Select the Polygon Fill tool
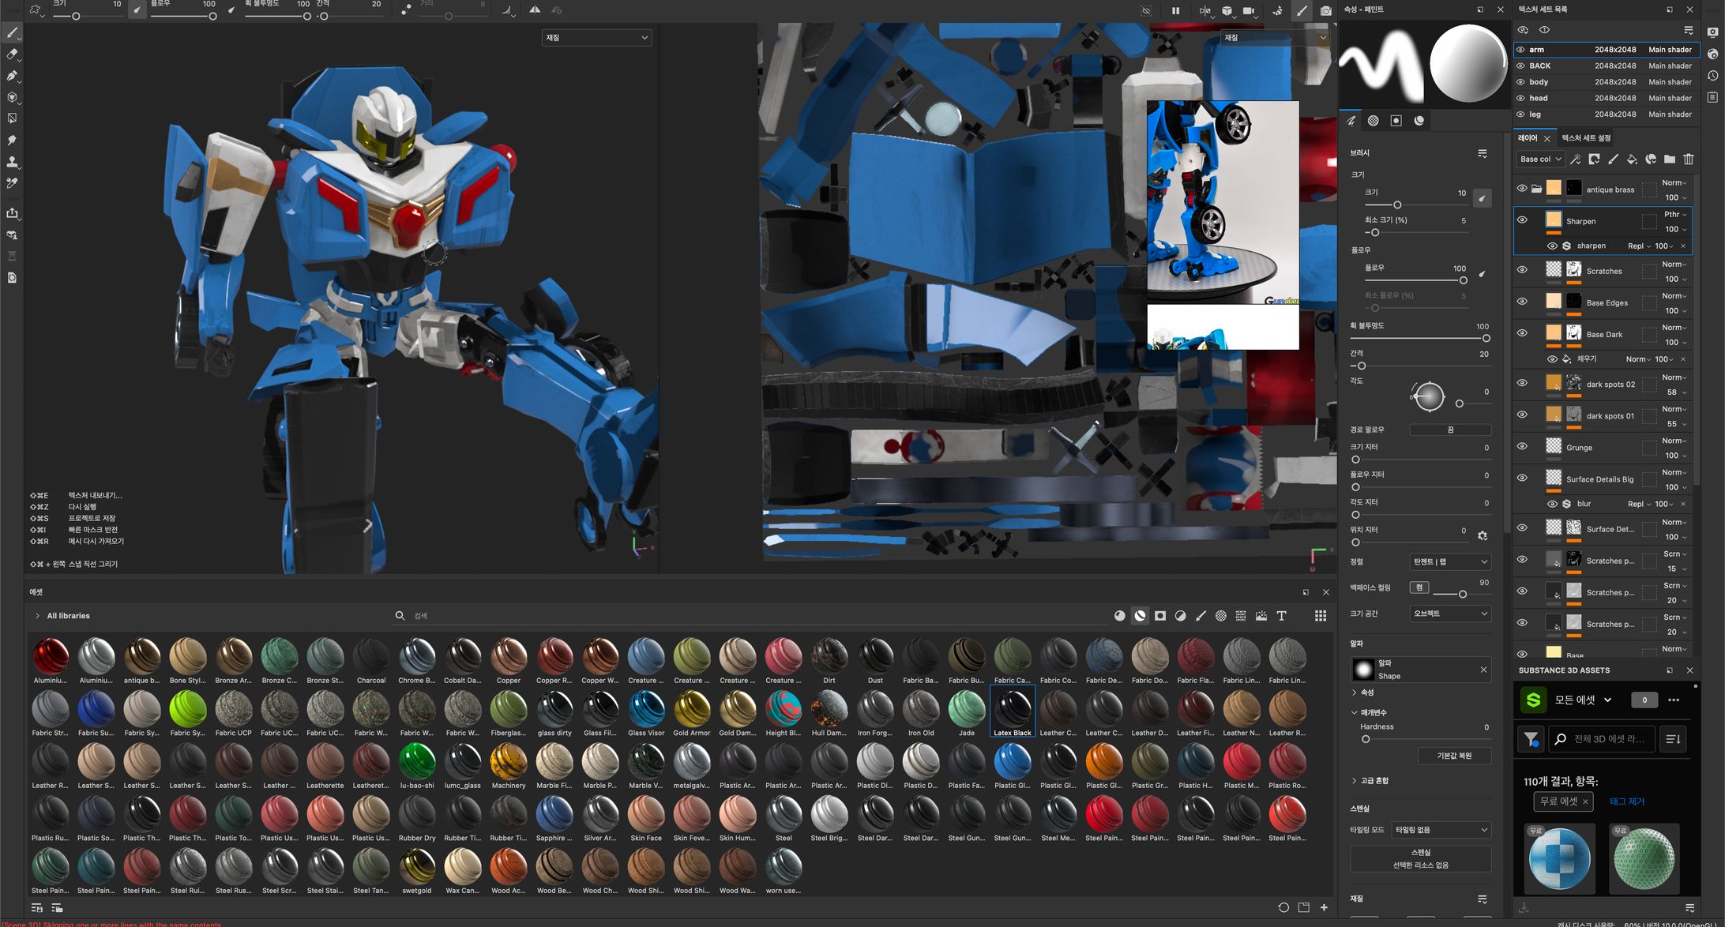The width and height of the screenshot is (1725, 927). tap(12, 118)
